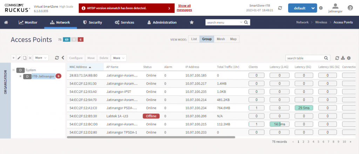Screen dimensions: 359x154
Task: Open the favorites star menu
Action: click(x=191, y=22)
